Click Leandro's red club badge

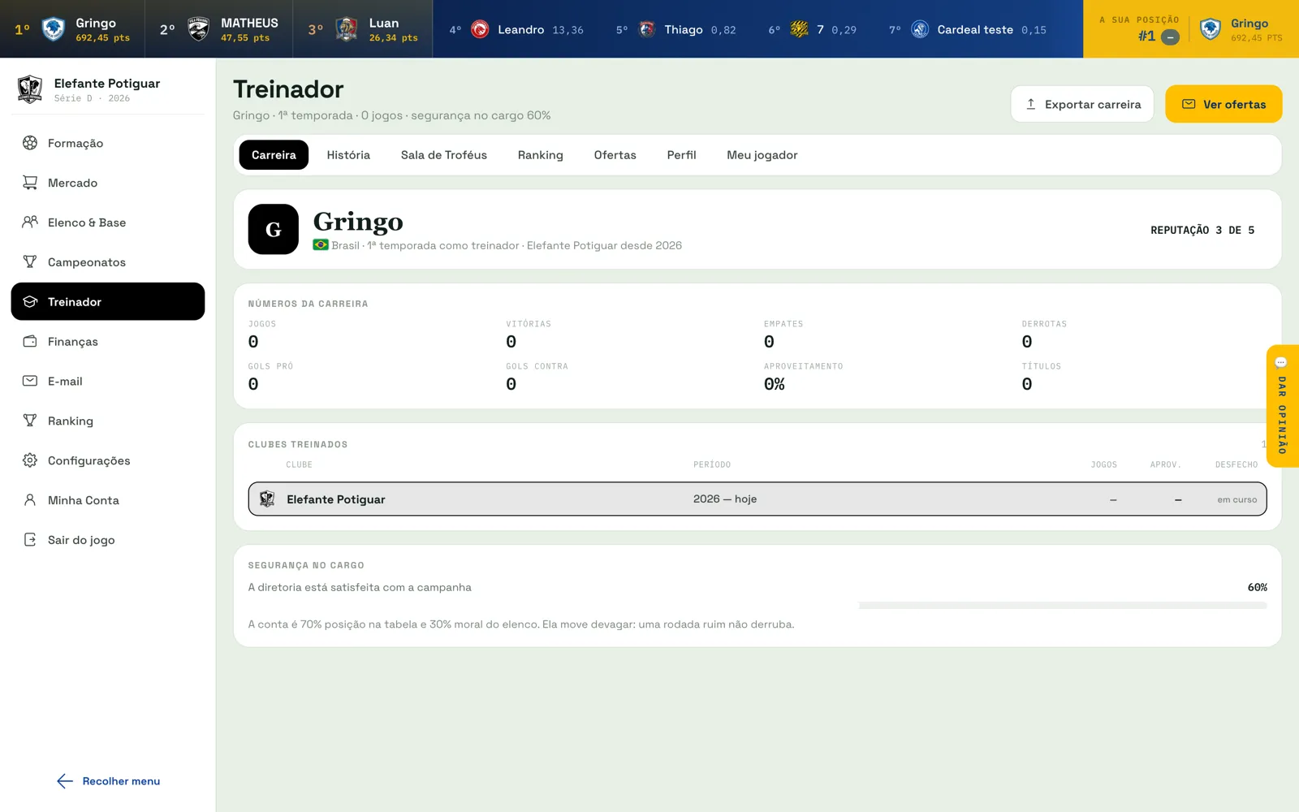coord(480,30)
